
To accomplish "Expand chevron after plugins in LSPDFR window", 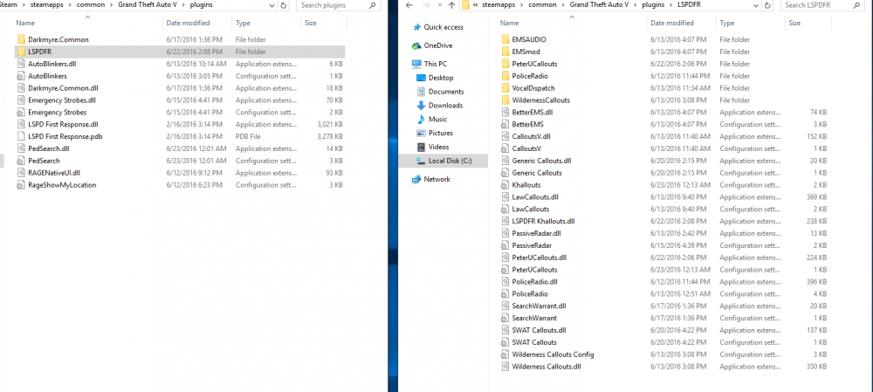I will coord(670,5).
